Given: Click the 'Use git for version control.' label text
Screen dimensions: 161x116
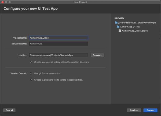Looking at the screenshot, I should pyautogui.click(x=47, y=73).
